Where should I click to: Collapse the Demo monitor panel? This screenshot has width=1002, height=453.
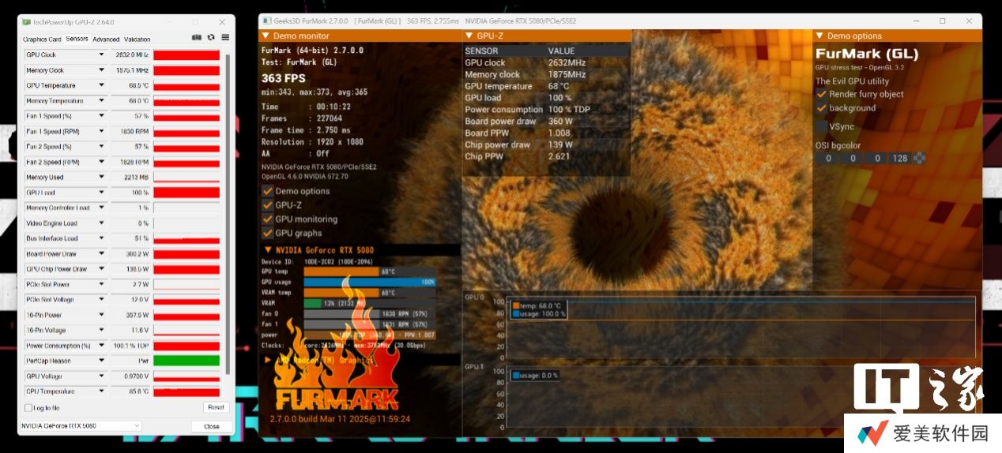point(266,36)
